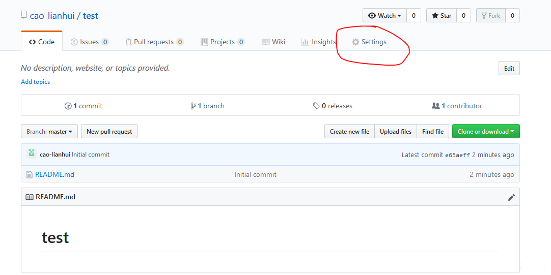Open the repository Settings tab

[369, 42]
